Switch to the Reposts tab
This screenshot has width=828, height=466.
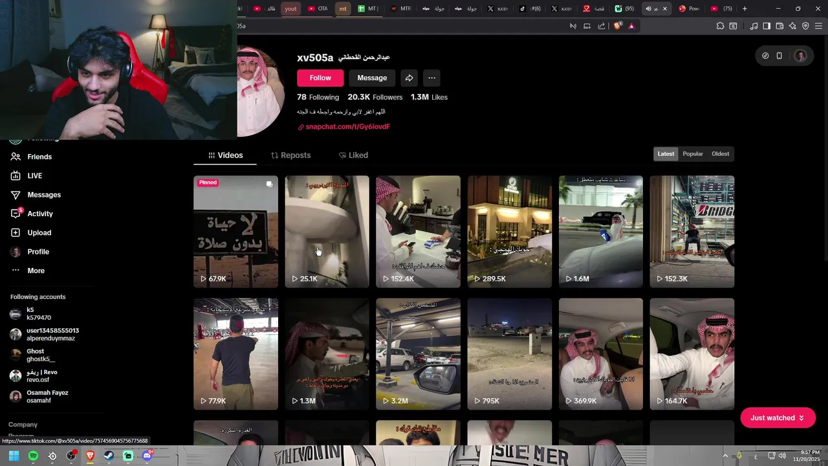(x=290, y=155)
